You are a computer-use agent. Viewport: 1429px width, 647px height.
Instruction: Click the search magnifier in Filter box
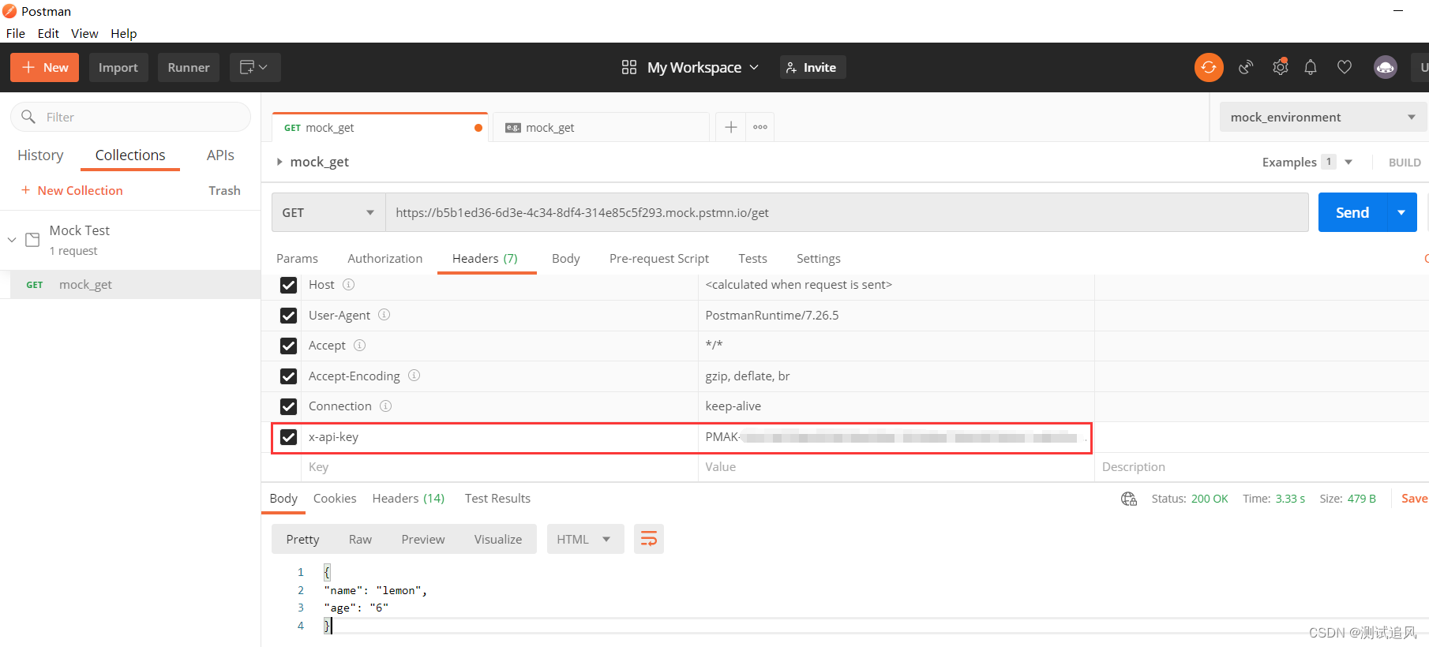[28, 117]
